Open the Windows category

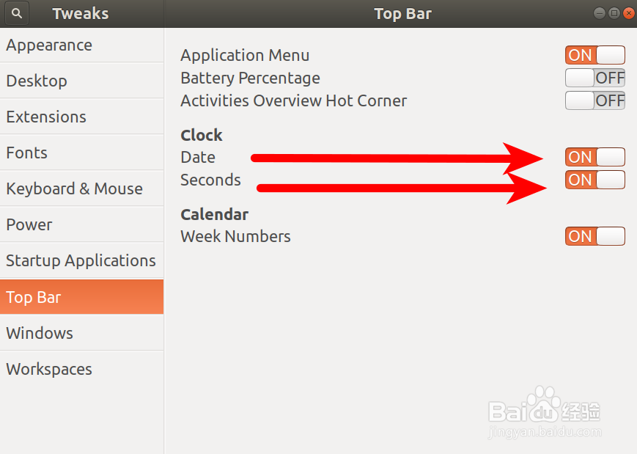81,333
